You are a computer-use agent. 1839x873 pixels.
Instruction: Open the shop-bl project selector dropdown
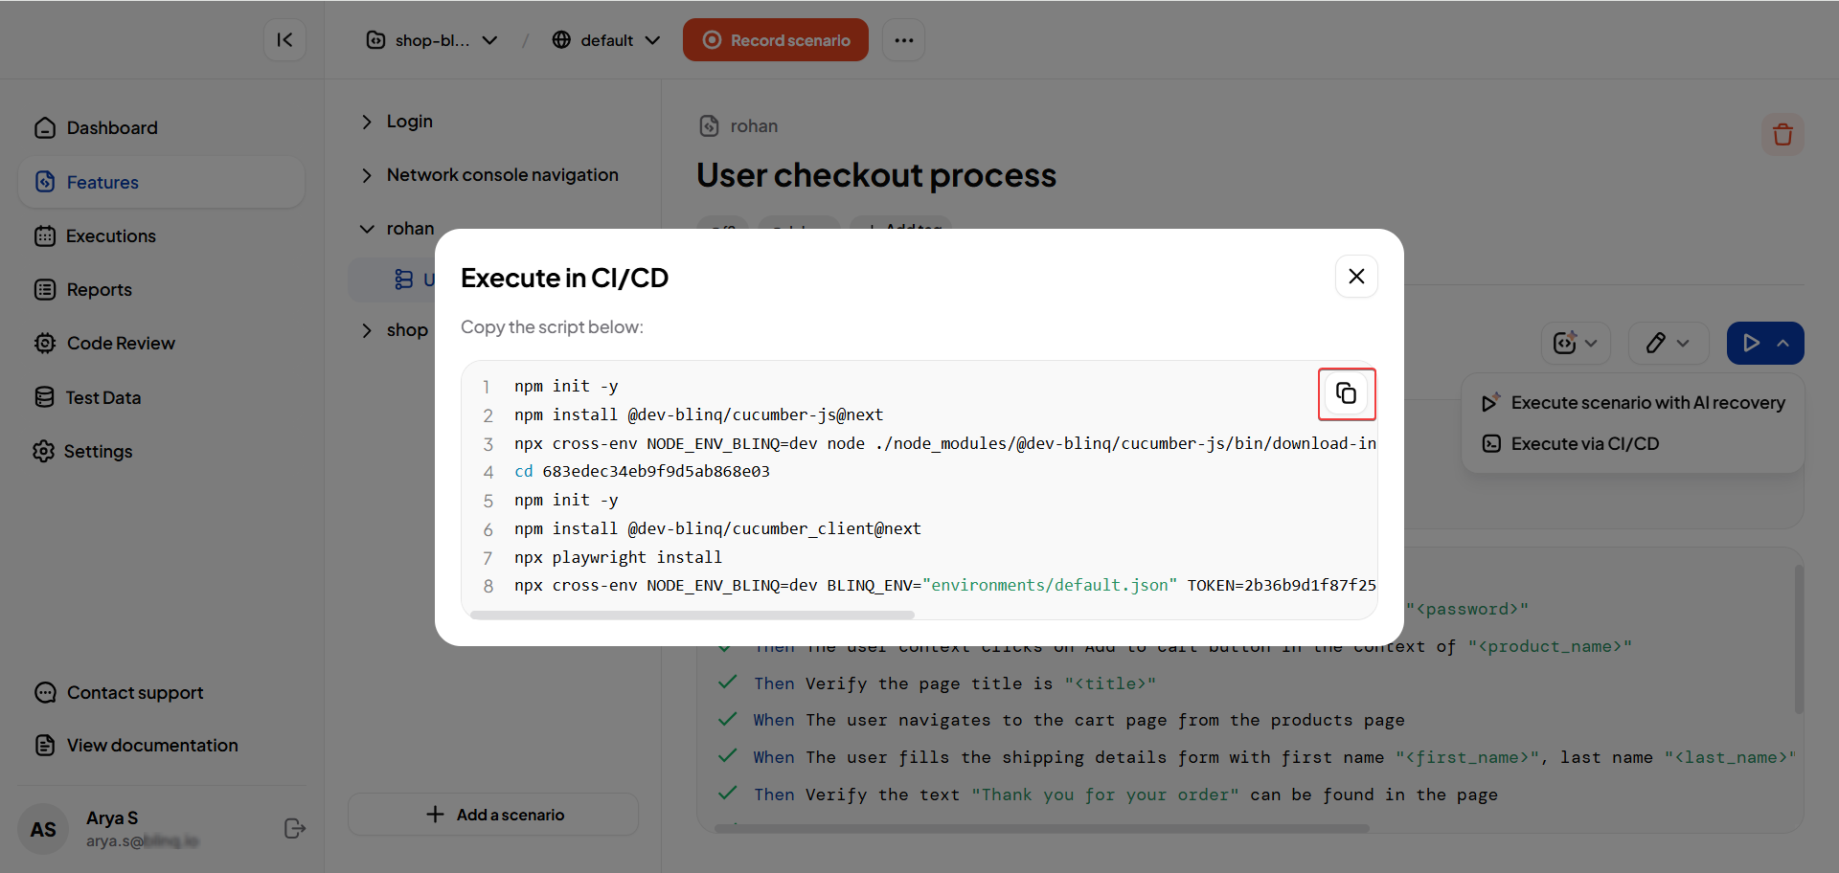432,40
